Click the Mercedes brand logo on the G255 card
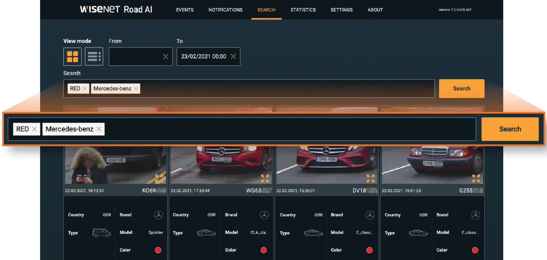 475,215
